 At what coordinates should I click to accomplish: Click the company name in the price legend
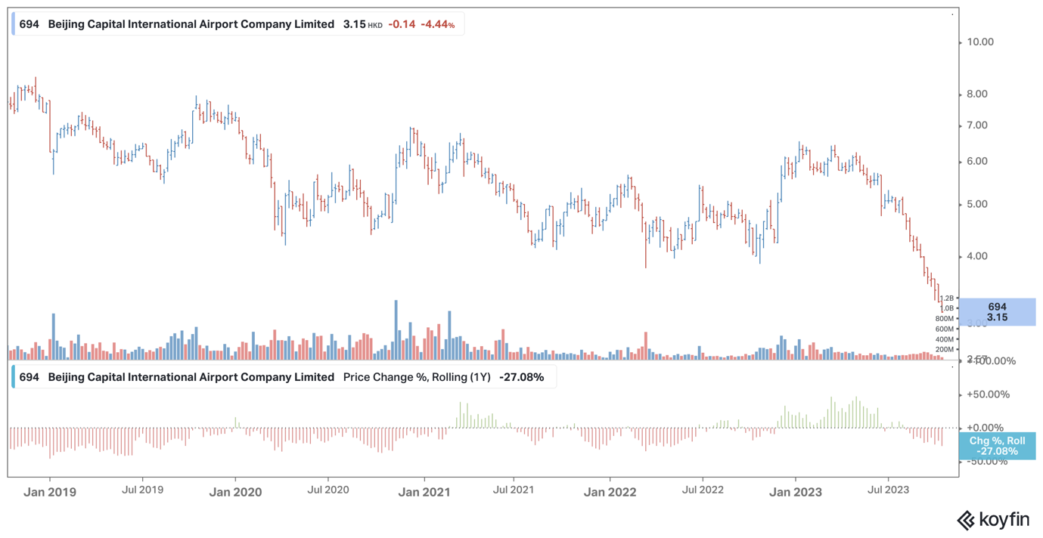coord(191,24)
